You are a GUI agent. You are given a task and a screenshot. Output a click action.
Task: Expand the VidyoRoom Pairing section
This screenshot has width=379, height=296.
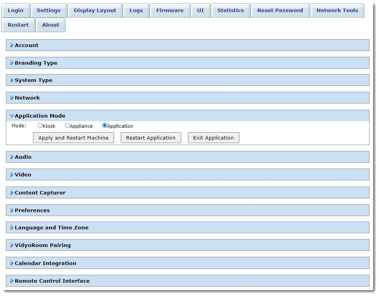(x=188, y=245)
